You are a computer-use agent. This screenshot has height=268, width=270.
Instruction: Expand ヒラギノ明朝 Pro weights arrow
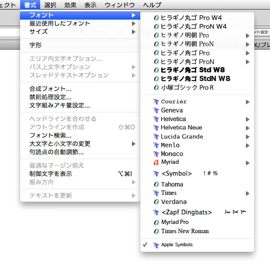[x=248, y=36]
